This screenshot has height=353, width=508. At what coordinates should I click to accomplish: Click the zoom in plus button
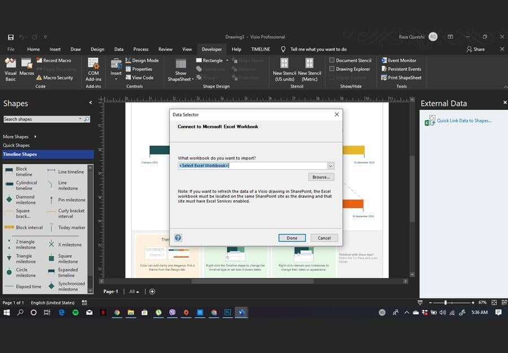coord(473,302)
